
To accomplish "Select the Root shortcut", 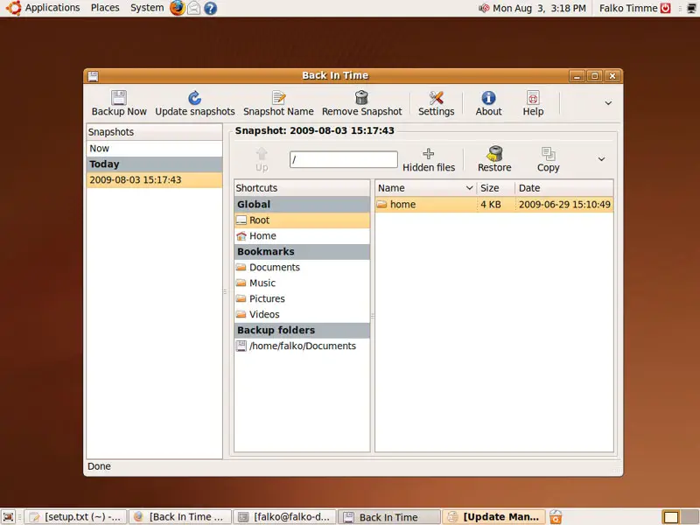I will click(x=302, y=220).
